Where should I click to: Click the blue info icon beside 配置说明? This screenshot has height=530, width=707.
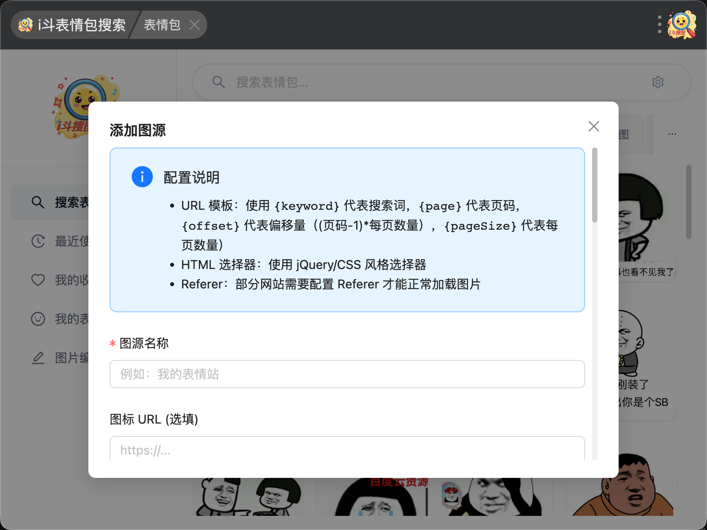click(x=142, y=177)
